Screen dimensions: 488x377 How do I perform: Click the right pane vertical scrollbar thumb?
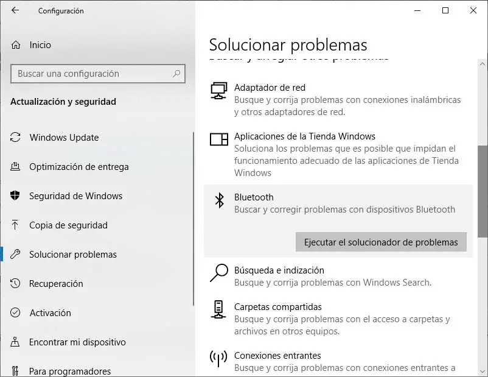pyautogui.click(x=483, y=191)
